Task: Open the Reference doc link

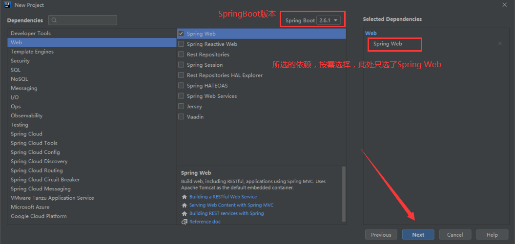Action: tap(205, 222)
